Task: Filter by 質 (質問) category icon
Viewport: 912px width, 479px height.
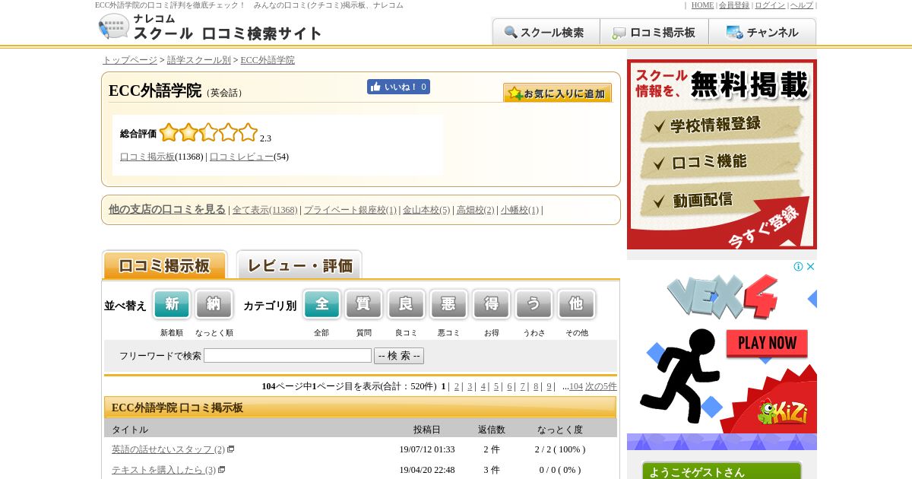Action: pos(364,304)
